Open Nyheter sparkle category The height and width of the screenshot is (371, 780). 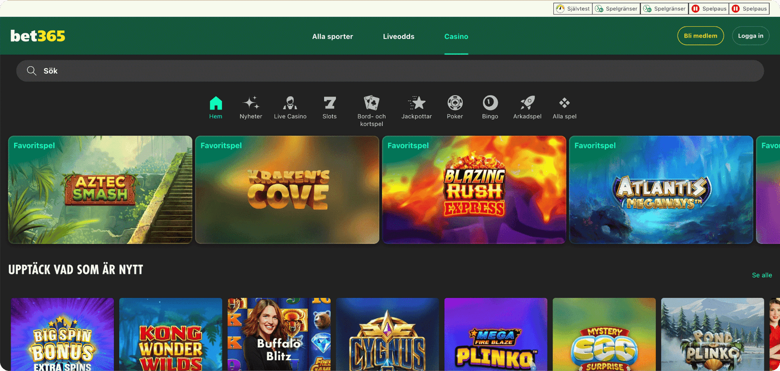[x=251, y=107]
